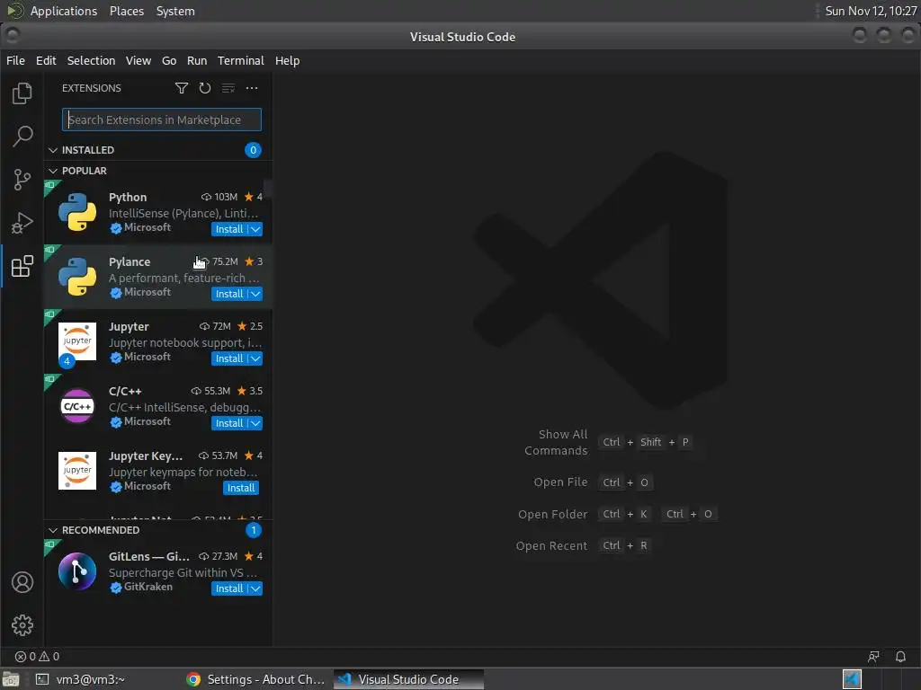The width and height of the screenshot is (921, 690).
Task: Open the Selection menu
Action: [x=91, y=60]
